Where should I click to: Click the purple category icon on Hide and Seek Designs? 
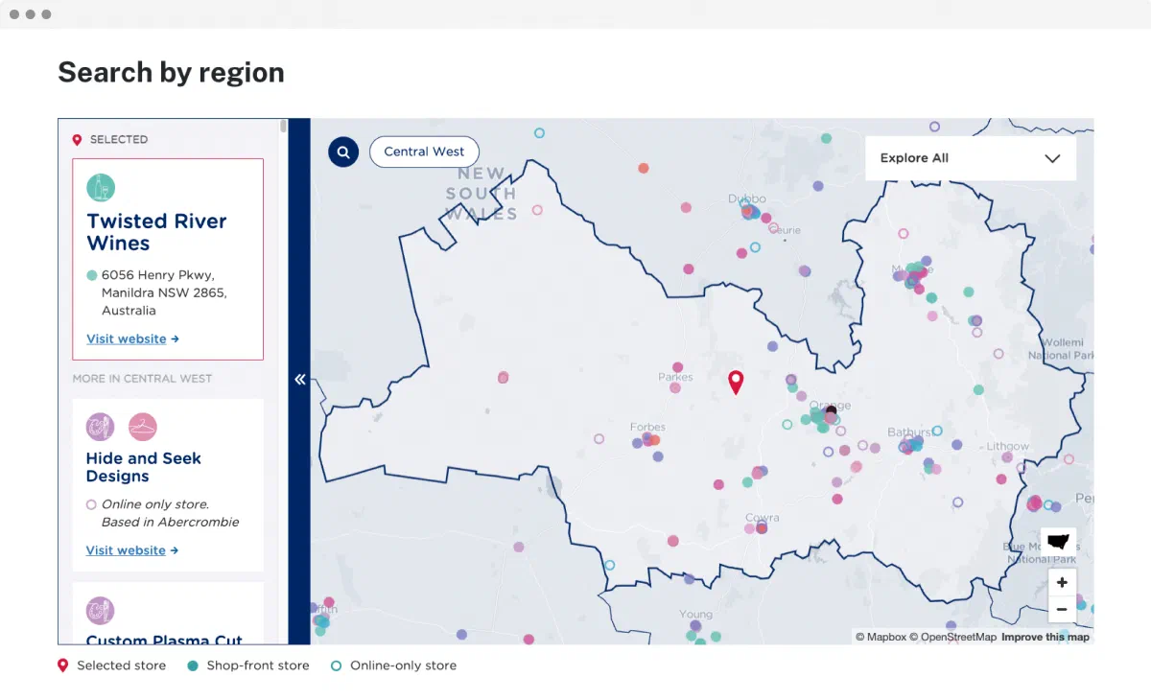(x=101, y=427)
